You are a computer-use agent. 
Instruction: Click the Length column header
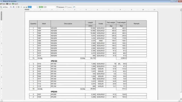tap(90, 23)
